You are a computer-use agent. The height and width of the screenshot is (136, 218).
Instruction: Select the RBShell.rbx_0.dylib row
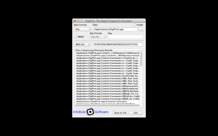tap(108, 96)
